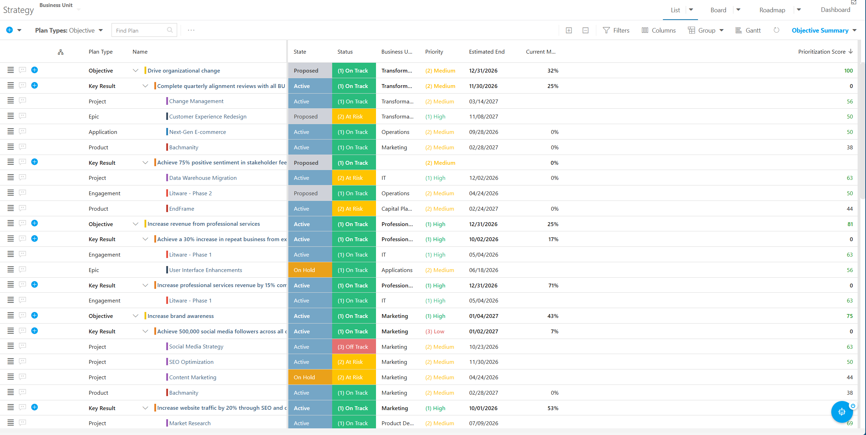Click the hierarchy column icon
This screenshot has width=866, height=435.
[x=61, y=52]
